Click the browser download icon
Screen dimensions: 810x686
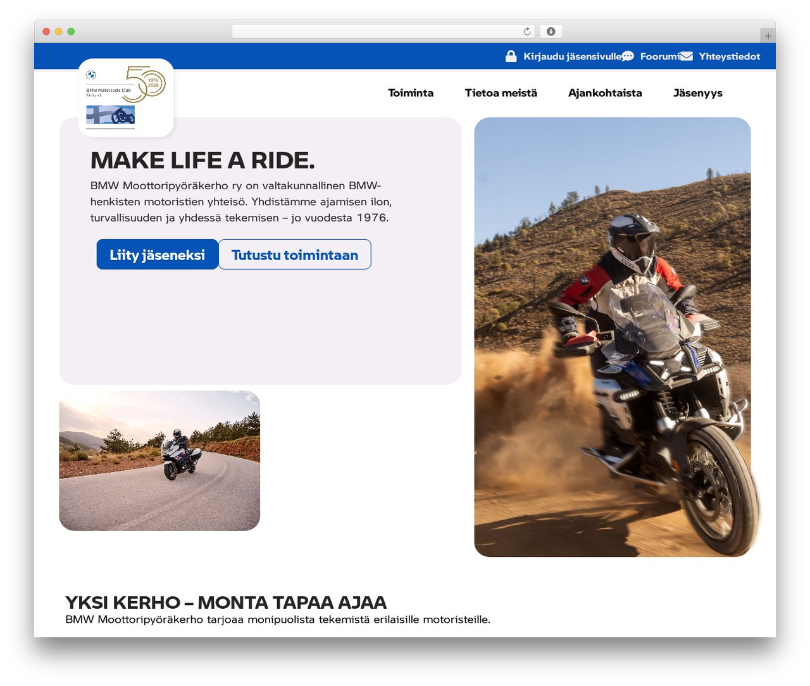point(551,32)
